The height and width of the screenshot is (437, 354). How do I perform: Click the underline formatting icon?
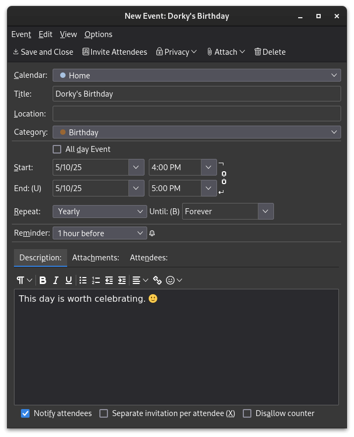coord(69,280)
